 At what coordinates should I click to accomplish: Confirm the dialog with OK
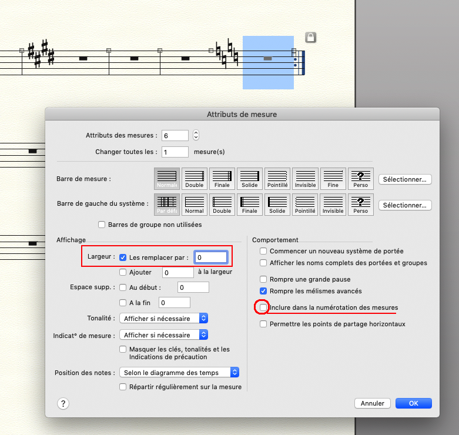413,403
